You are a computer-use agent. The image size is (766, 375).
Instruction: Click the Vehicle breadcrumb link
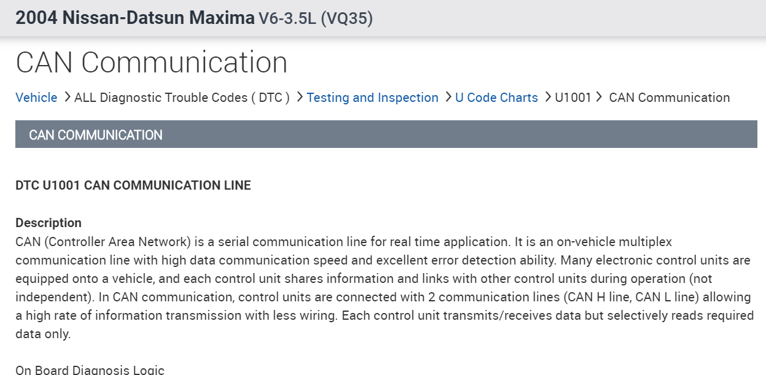(x=36, y=98)
